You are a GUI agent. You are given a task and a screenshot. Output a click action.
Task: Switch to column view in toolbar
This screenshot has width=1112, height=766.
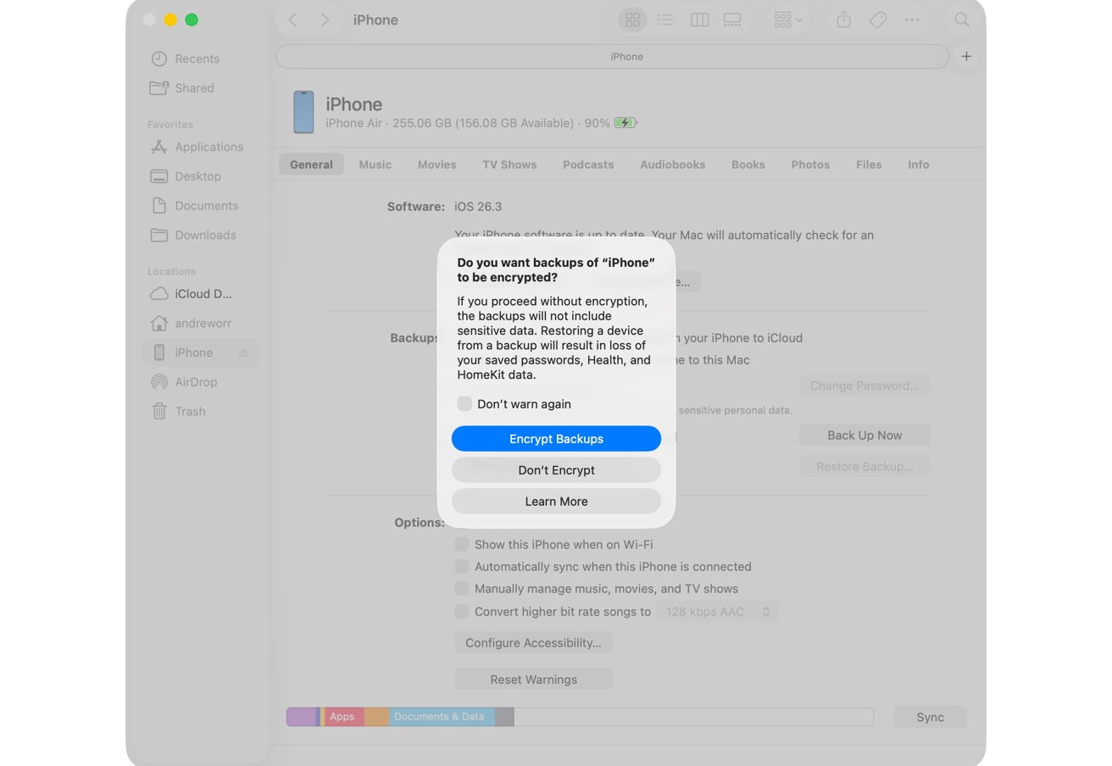pos(699,19)
